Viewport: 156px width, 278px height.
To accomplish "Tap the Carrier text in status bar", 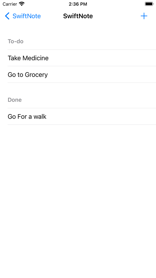I will click(x=10, y=4).
